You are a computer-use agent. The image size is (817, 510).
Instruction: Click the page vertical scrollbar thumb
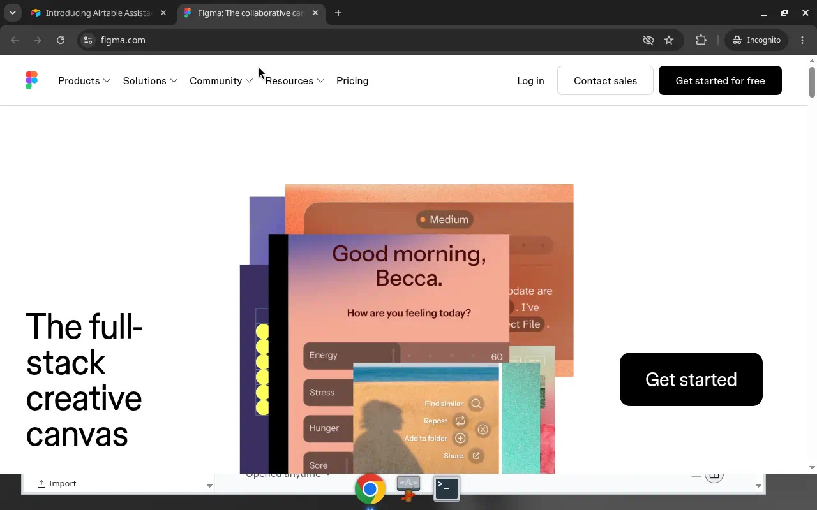(812, 82)
